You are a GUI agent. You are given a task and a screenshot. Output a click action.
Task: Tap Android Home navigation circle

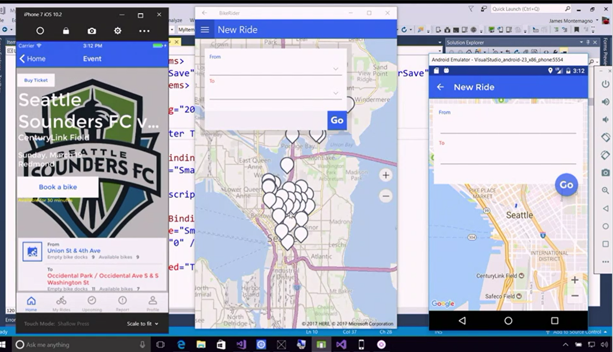tap(508, 321)
